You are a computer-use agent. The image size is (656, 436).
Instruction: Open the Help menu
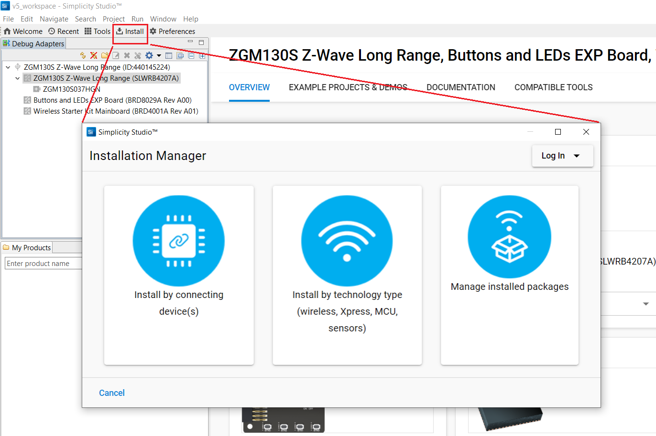[191, 19]
